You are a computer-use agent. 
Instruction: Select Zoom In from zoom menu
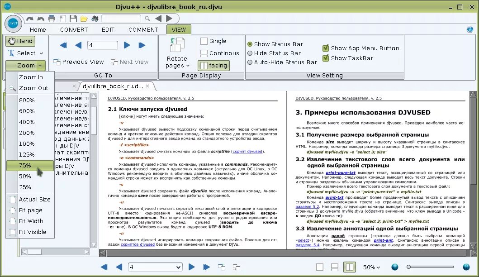click(x=30, y=77)
